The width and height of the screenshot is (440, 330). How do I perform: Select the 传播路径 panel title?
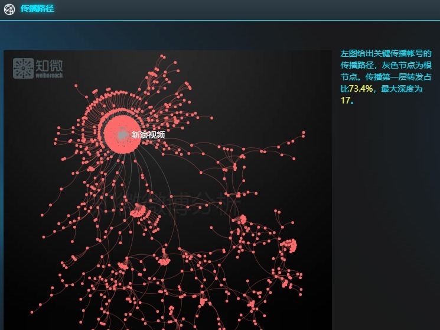pyautogui.click(x=37, y=9)
